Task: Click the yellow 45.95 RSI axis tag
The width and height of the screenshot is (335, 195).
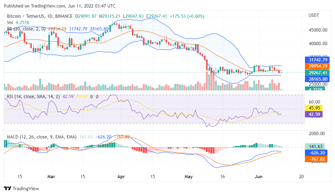Action: [314, 108]
